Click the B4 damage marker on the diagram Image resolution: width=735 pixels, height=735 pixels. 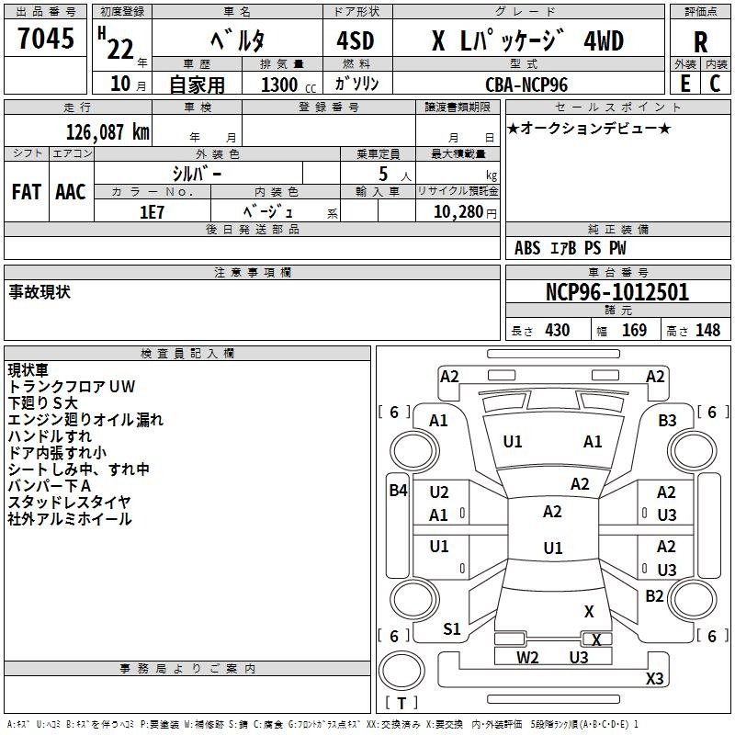(x=397, y=491)
